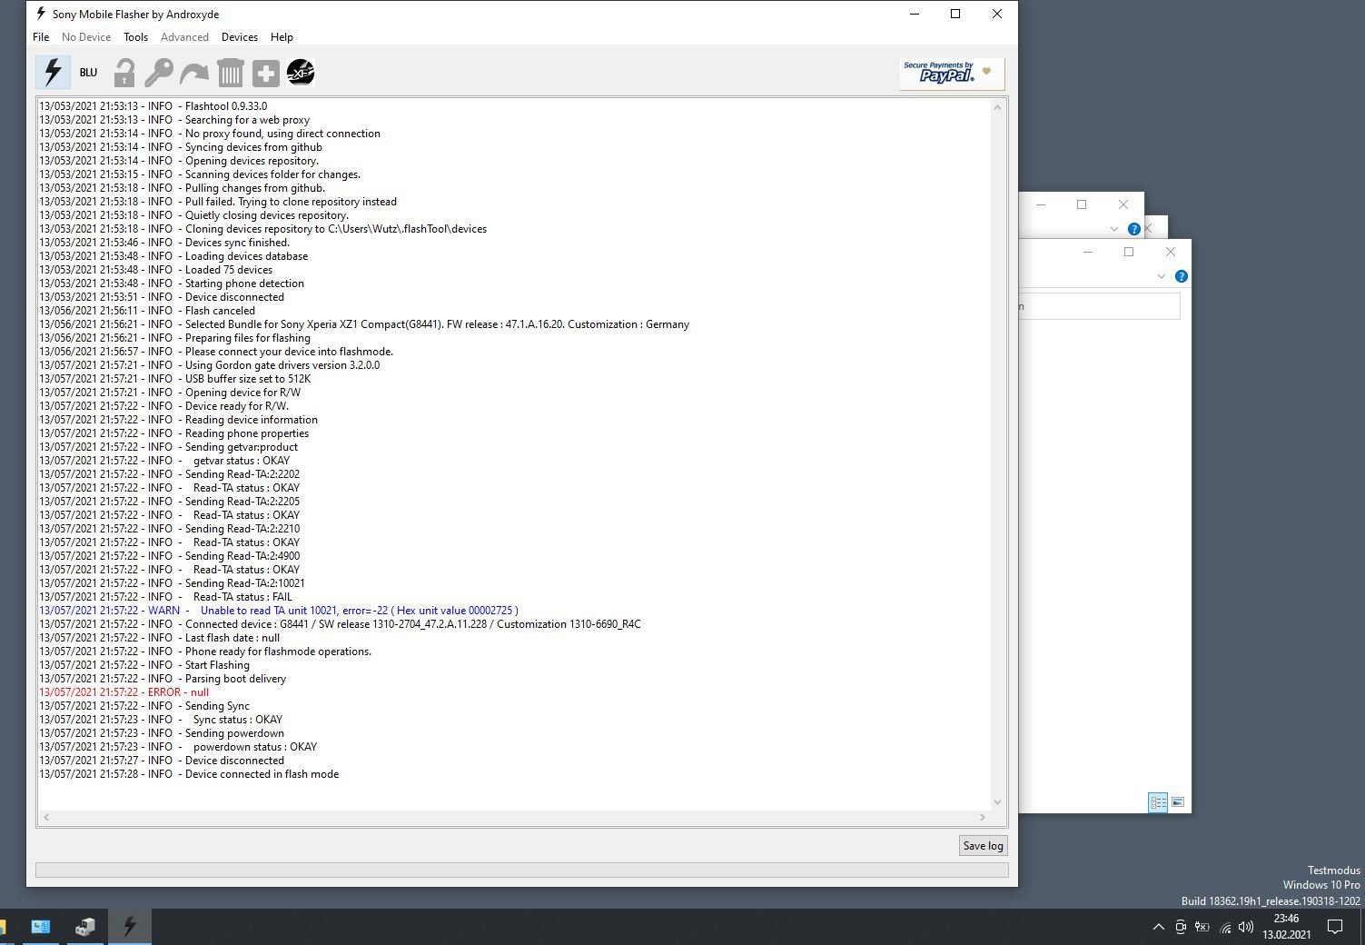Open the Devices menu
This screenshot has height=945, width=1365.
click(239, 37)
